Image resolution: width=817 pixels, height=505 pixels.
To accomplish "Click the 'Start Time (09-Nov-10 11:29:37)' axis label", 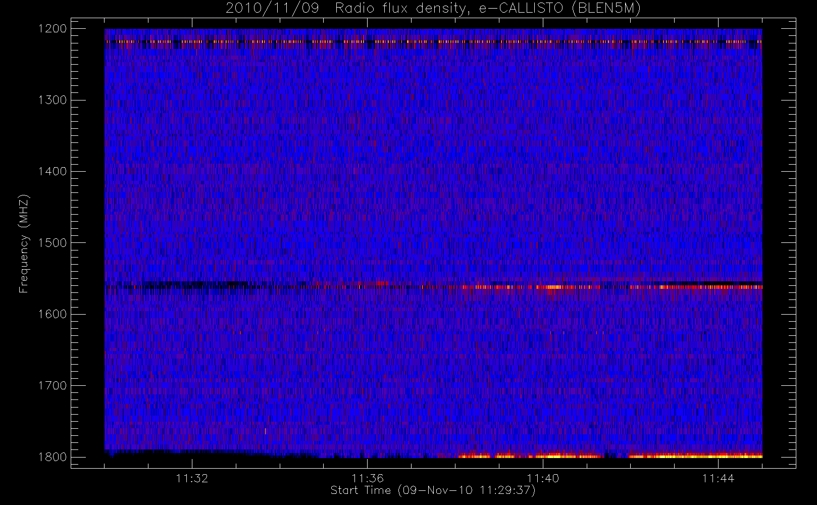I will point(433,490).
